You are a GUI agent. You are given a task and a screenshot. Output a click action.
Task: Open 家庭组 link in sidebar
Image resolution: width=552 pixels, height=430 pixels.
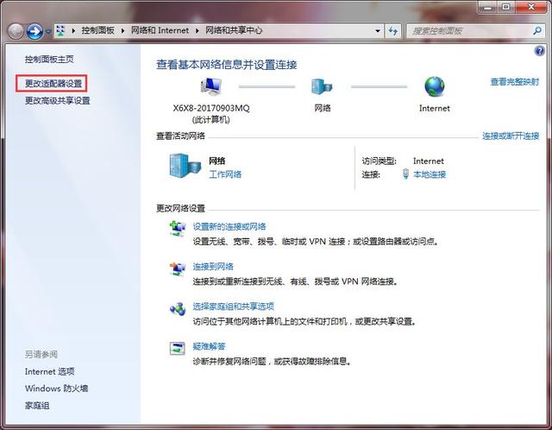click(37, 406)
